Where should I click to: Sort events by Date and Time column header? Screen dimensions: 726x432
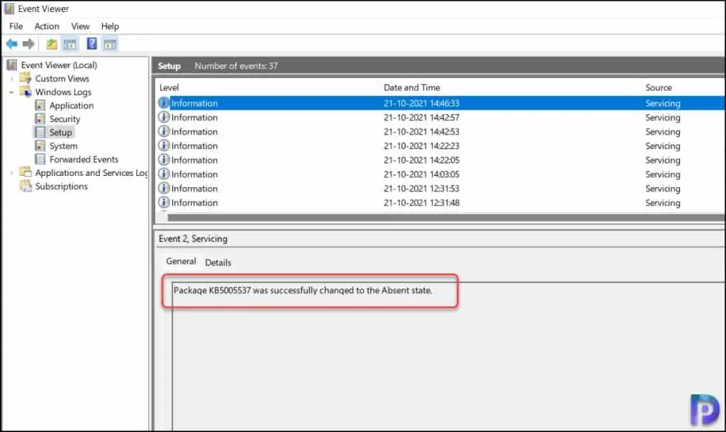[x=412, y=87]
